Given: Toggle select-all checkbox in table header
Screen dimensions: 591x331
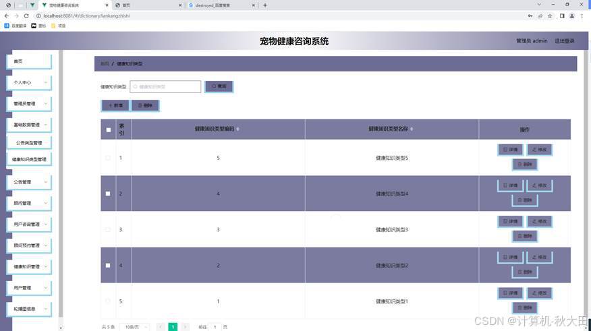Looking at the screenshot, I should (x=109, y=129).
